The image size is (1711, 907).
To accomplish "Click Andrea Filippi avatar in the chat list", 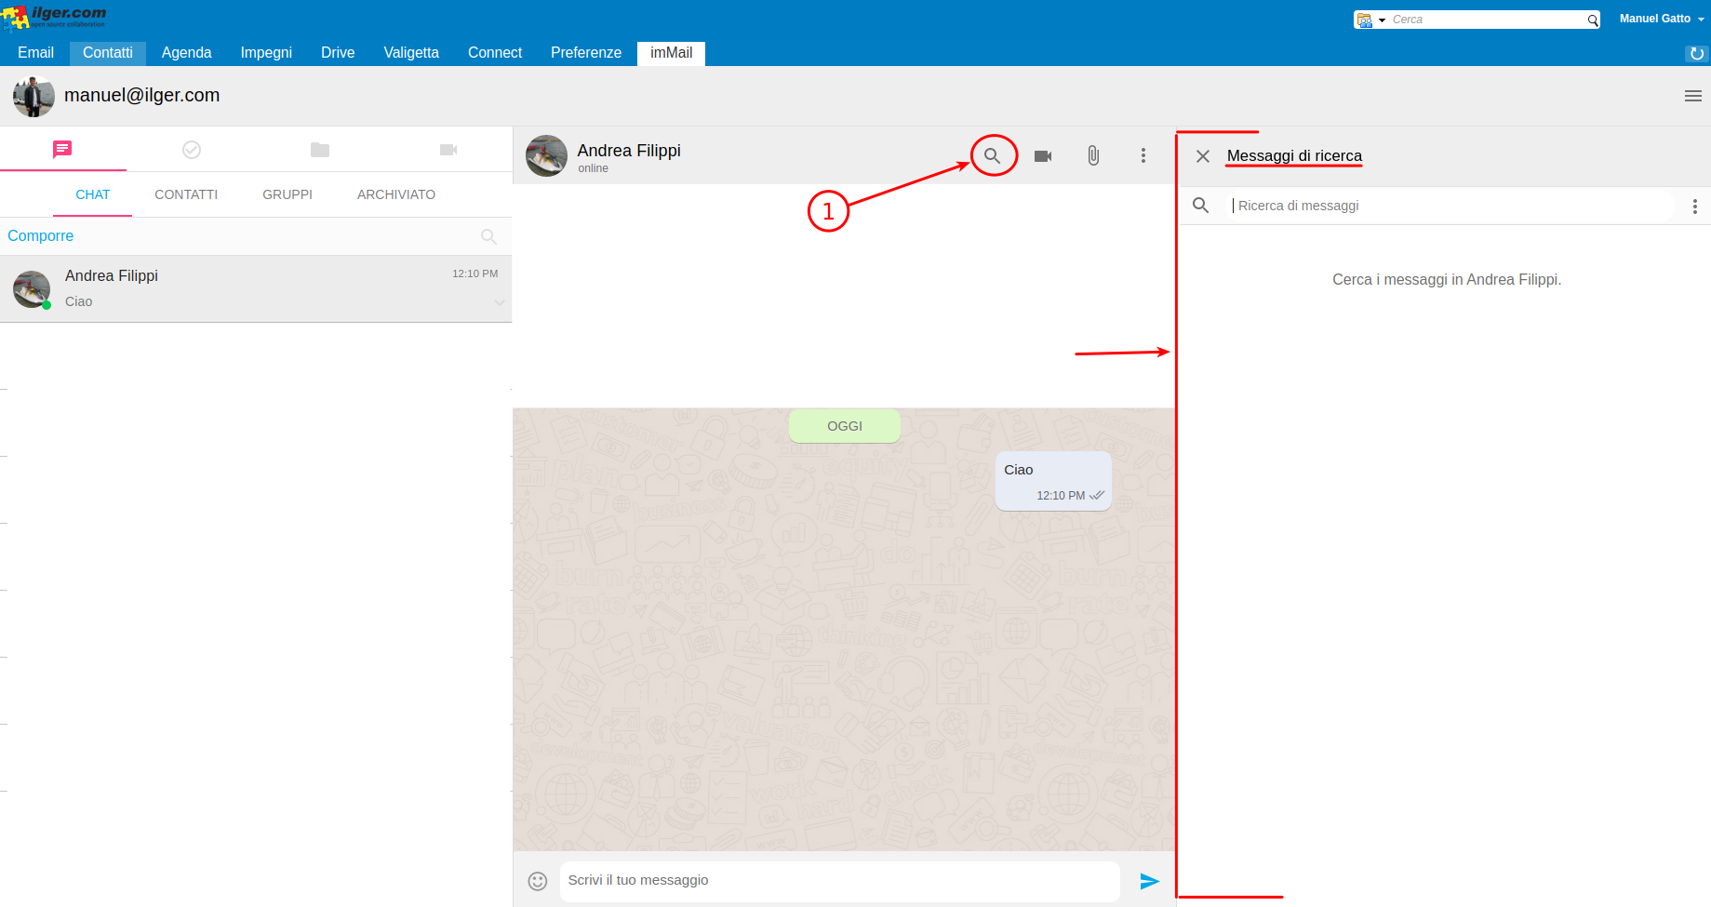I will pos(32,289).
